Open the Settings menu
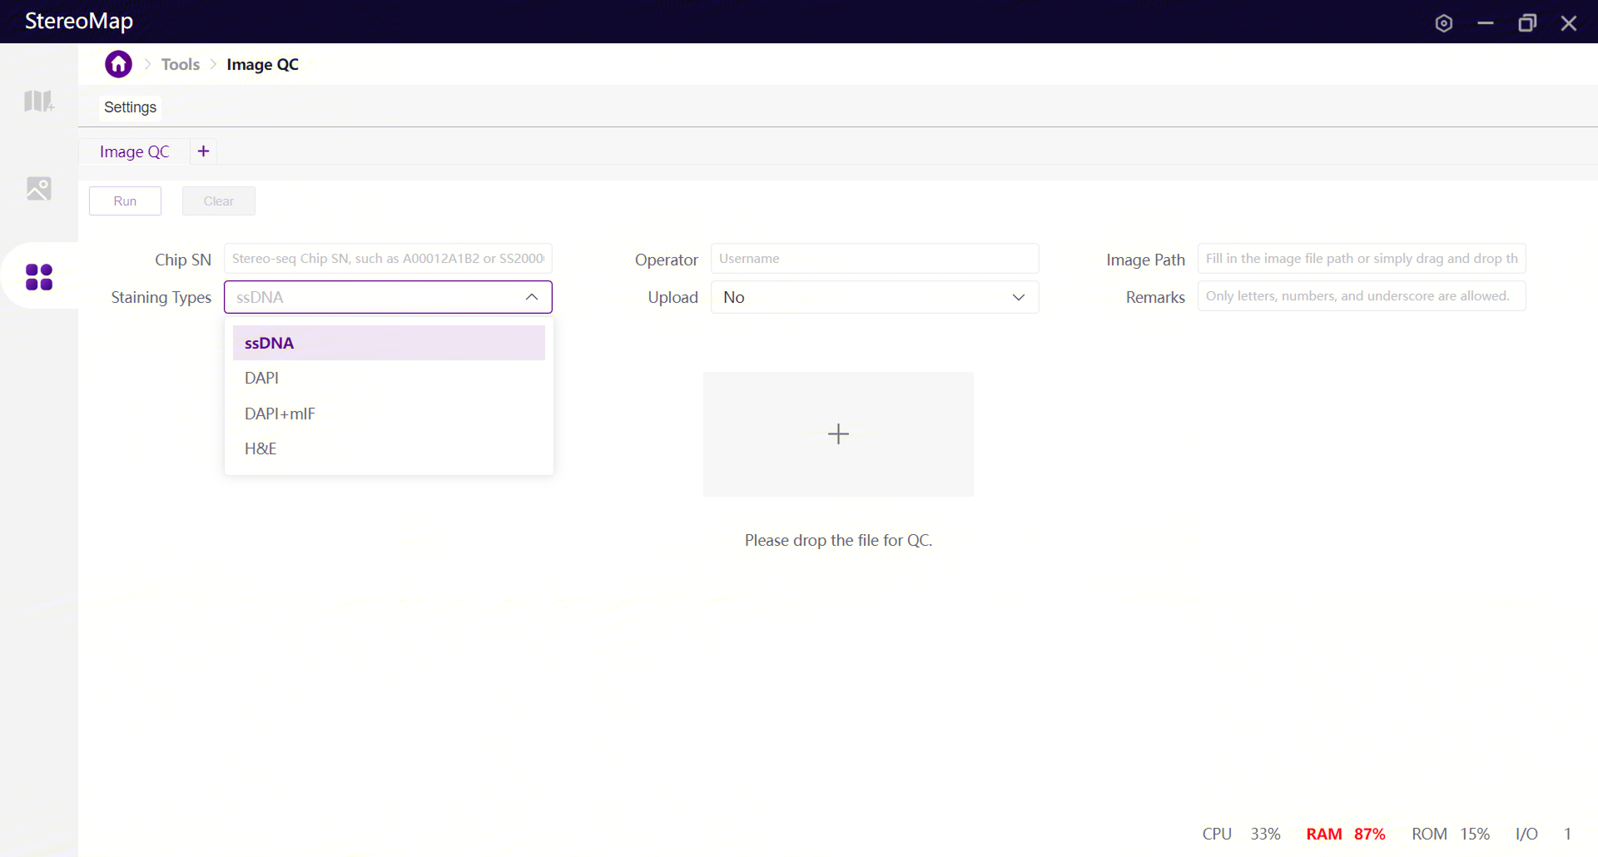Screen dimensions: 1598x857 (130, 107)
